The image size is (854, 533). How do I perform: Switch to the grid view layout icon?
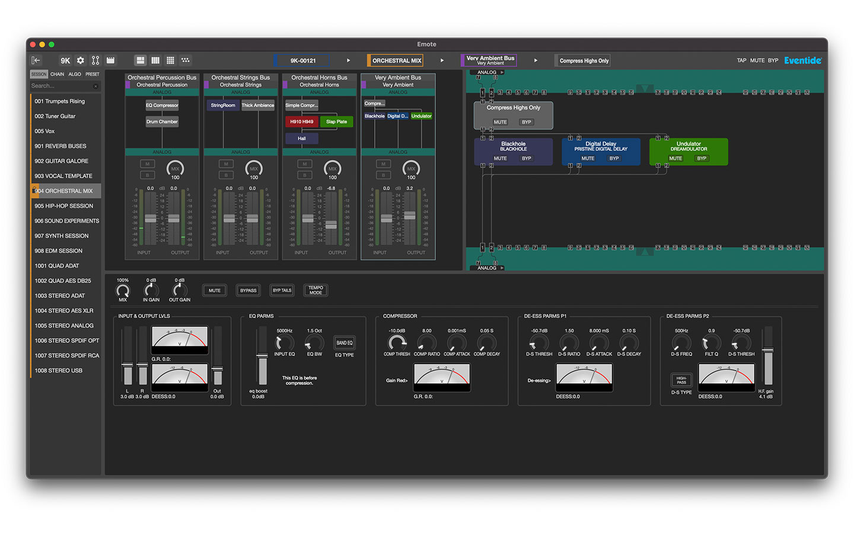coord(170,60)
